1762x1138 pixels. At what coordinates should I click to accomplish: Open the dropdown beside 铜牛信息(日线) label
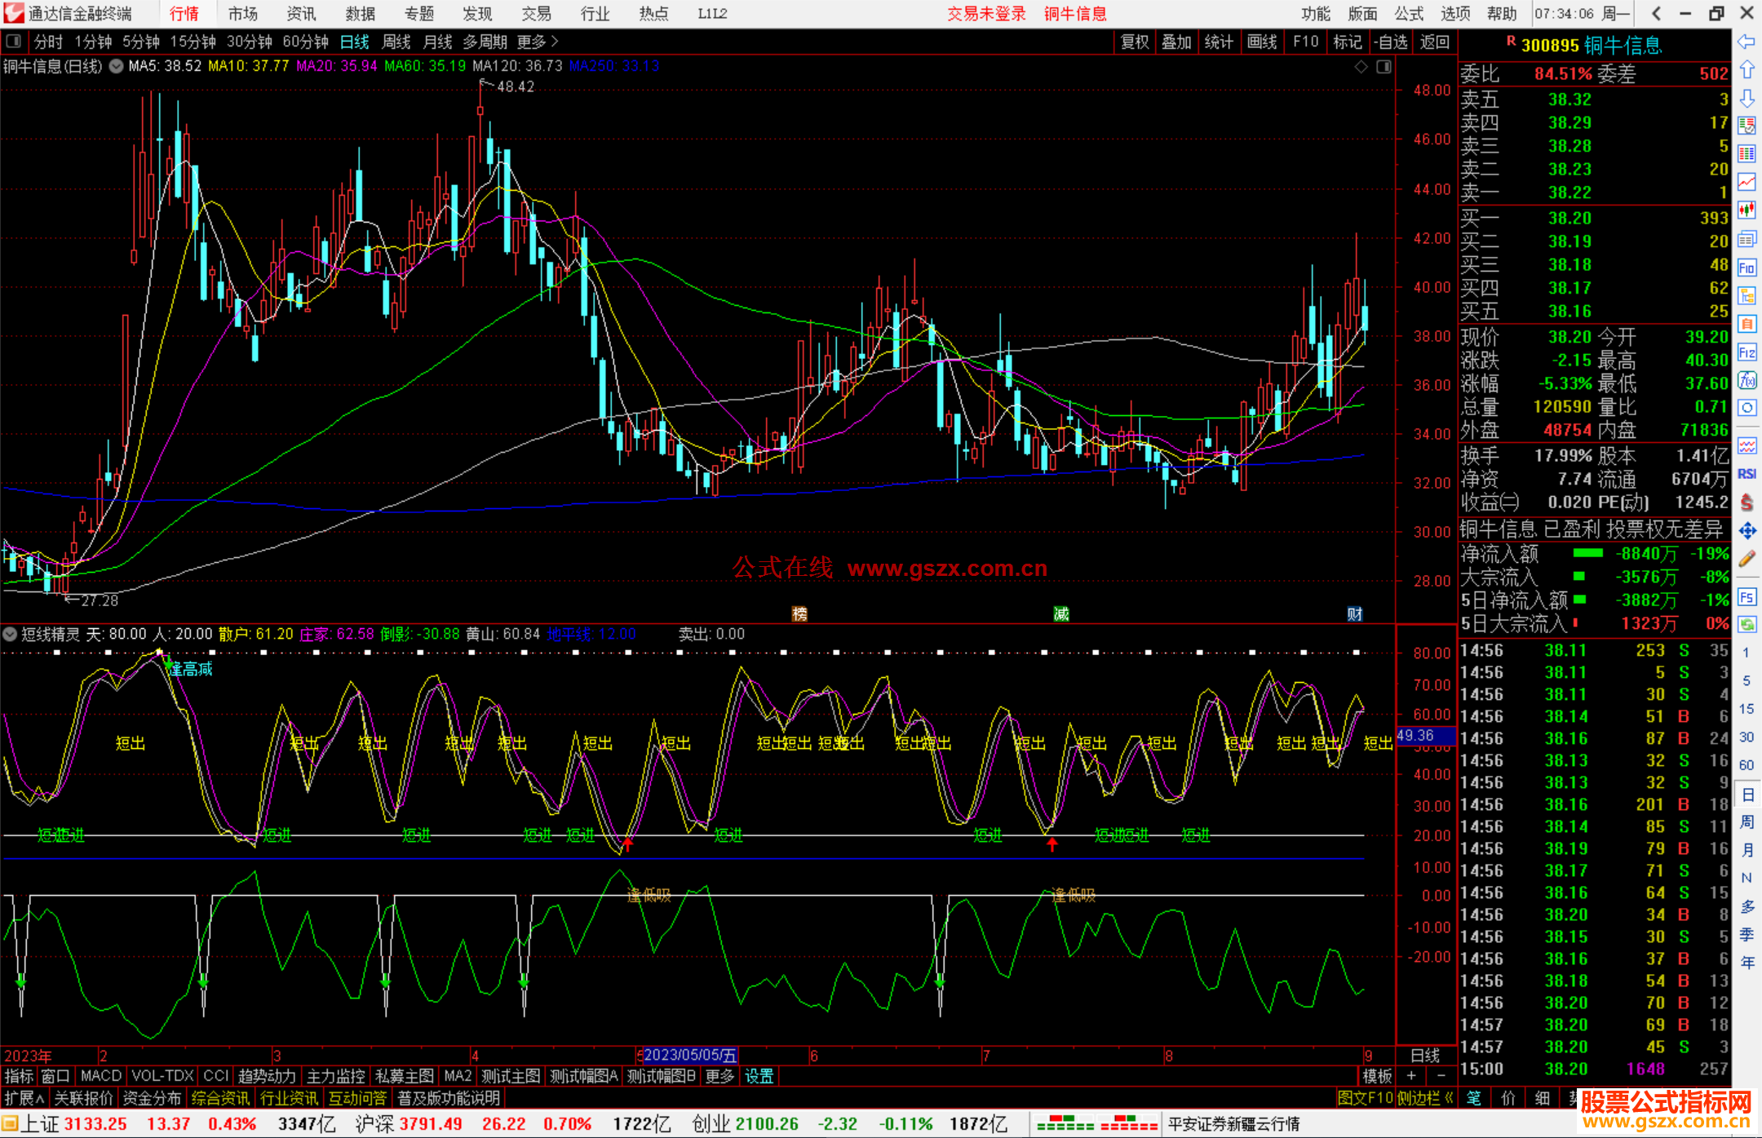click(x=117, y=66)
